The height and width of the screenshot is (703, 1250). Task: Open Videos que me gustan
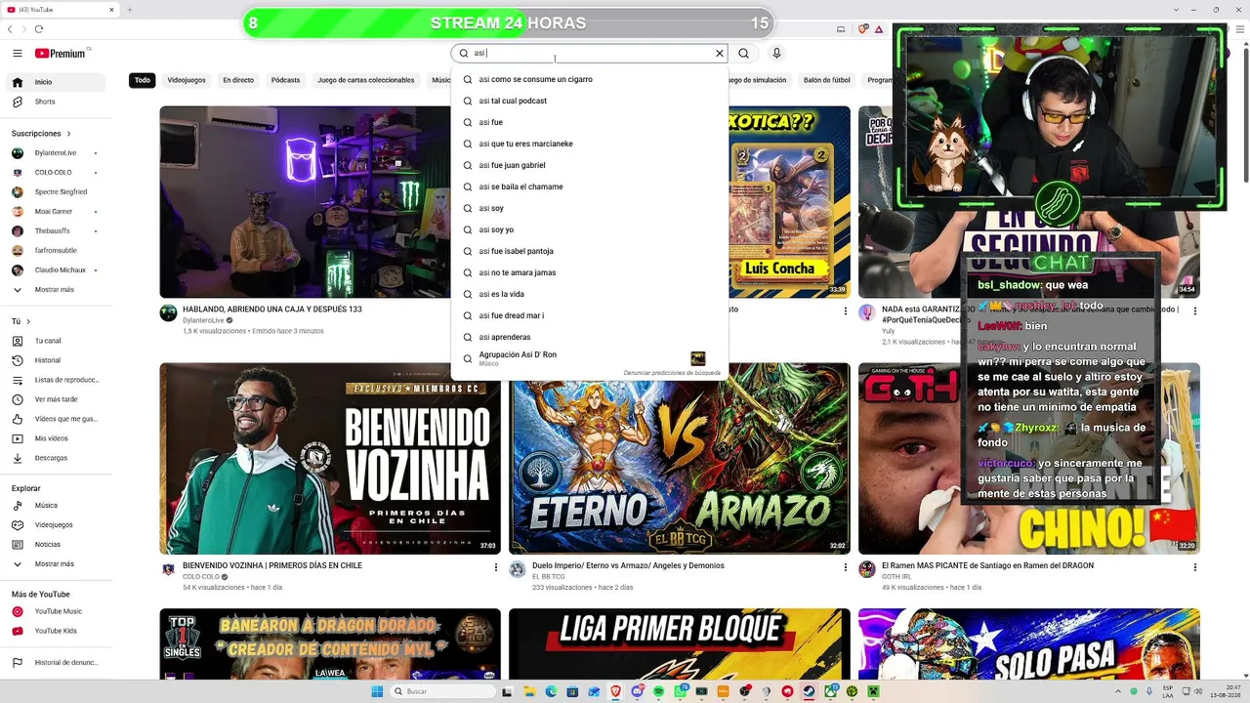click(56, 419)
